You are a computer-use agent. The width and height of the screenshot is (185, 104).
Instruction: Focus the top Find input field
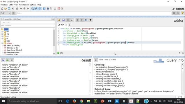94,13
